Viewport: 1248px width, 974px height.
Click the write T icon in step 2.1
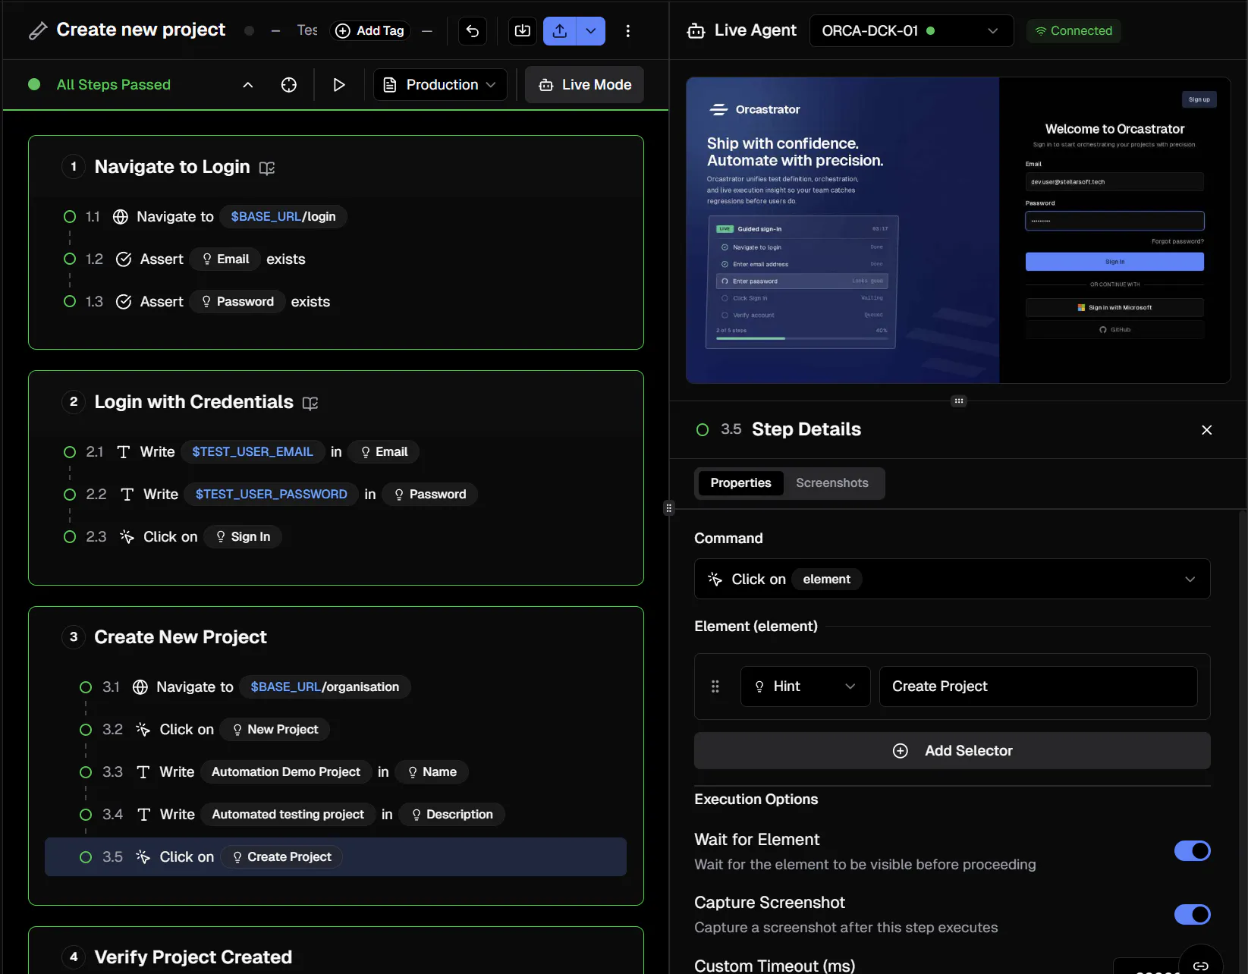(x=124, y=452)
